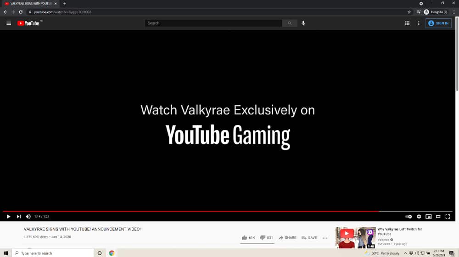Image resolution: width=459 pixels, height=257 pixels.
Task: Bookmark this page with the star icon
Action: [409, 12]
